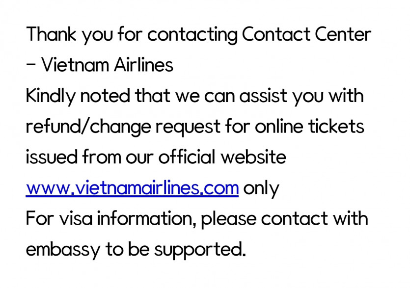Click the dash before 'Vietnam Airlines'

[x=30, y=65]
